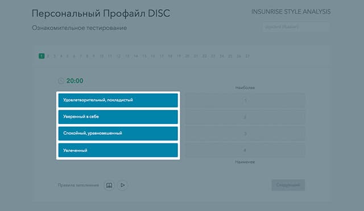Viewport: 364px width, 211px height.
Task: Click the clock icon beside 20:00
Action: 61,81
